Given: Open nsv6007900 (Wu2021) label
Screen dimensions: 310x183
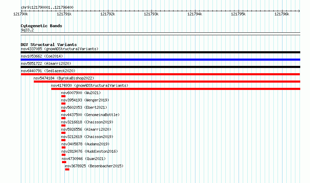Looking at the screenshot, I should point(81,93).
